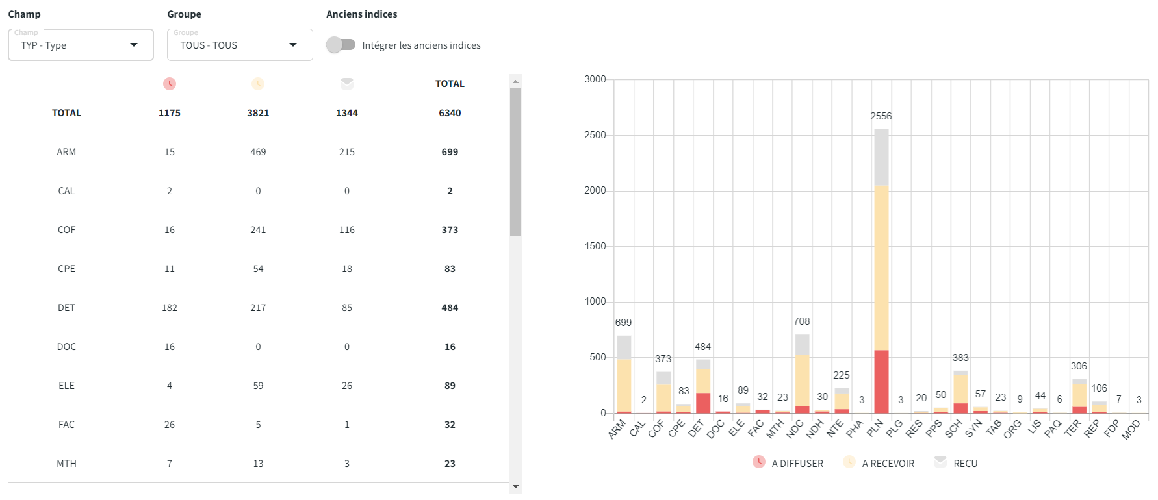Click the A RECEVOIR legend label
Image resolution: width=1158 pixels, height=500 pixels.
(888, 464)
